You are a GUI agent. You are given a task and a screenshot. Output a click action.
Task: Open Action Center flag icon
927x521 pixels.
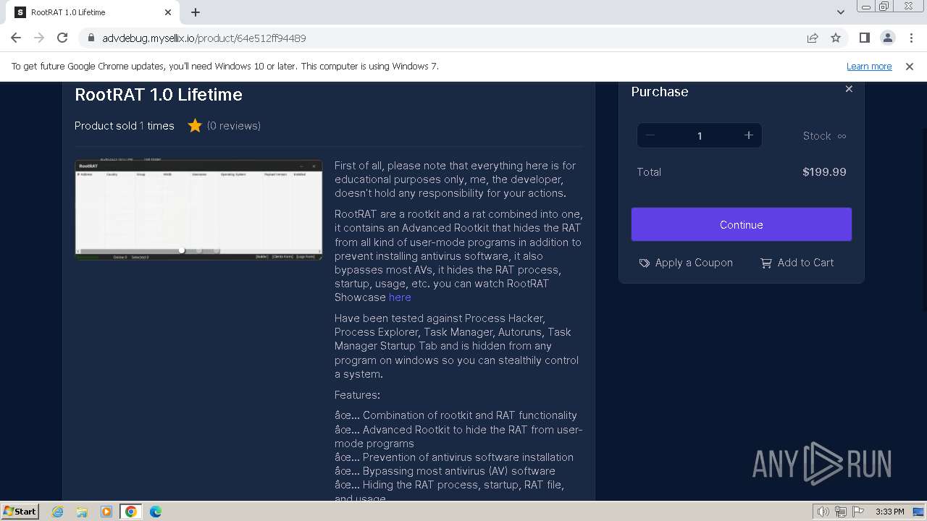(x=858, y=512)
